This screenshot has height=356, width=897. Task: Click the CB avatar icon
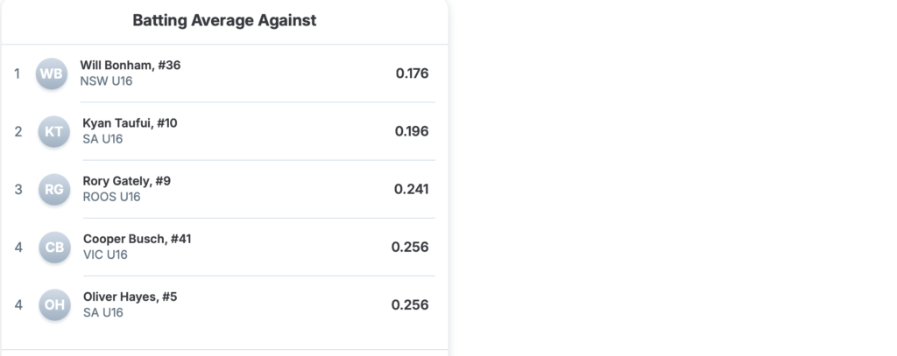tap(54, 248)
